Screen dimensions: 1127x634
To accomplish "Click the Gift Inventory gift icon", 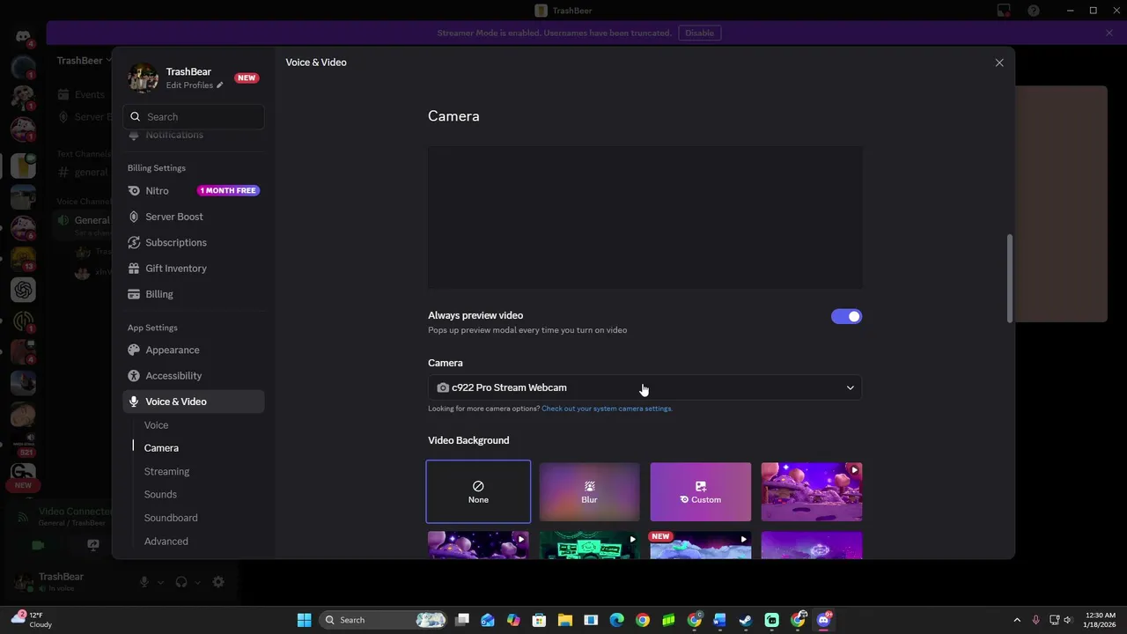I will click(x=134, y=268).
